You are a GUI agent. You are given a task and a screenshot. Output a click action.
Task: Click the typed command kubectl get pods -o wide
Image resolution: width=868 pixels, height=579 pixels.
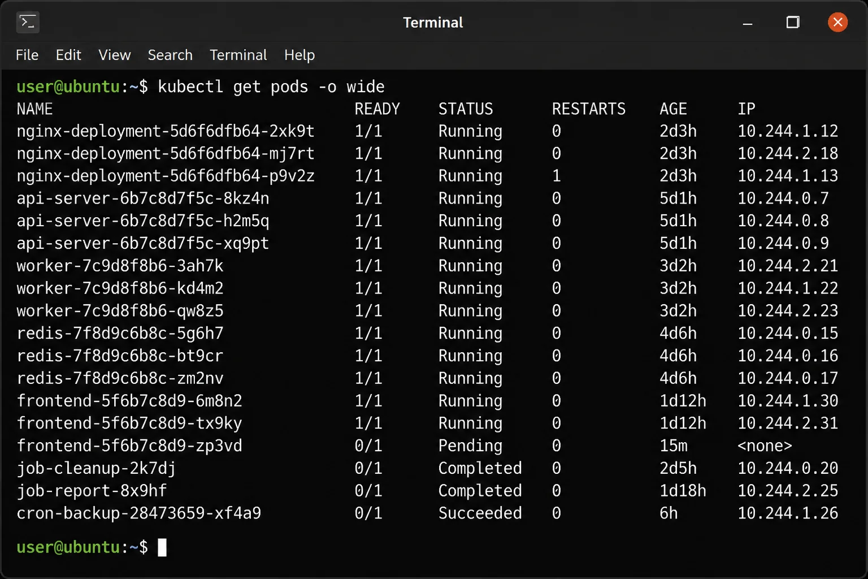(271, 87)
